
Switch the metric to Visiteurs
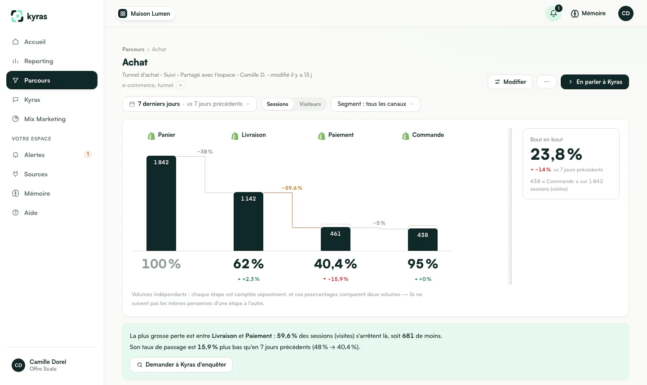[310, 104]
